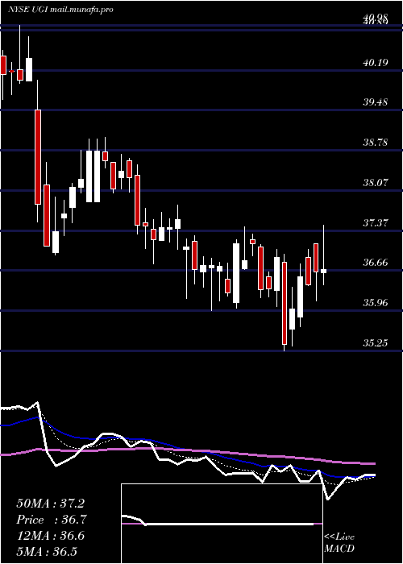Image resolution: width=403 pixels, height=564 pixels.
Task: Click the red candle dropping to 35.25 low
Action: [285, 303]
